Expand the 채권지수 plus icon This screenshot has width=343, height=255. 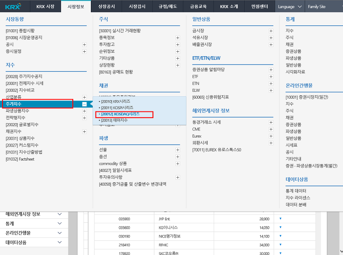click(x=84, y=132)
